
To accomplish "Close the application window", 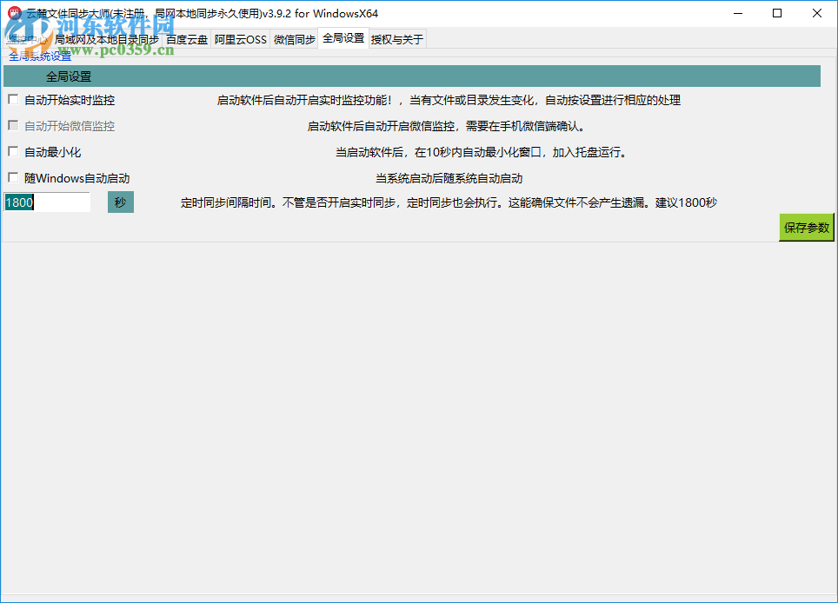I will (816, 13).
